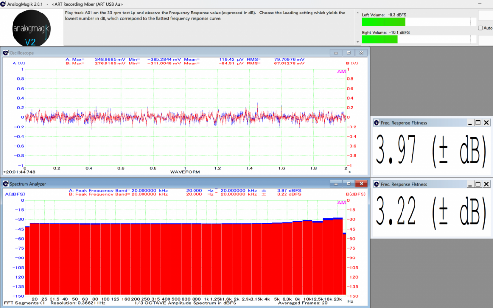
Task: Click the Left Volume green level meter
Action: (x=383, y=22)
